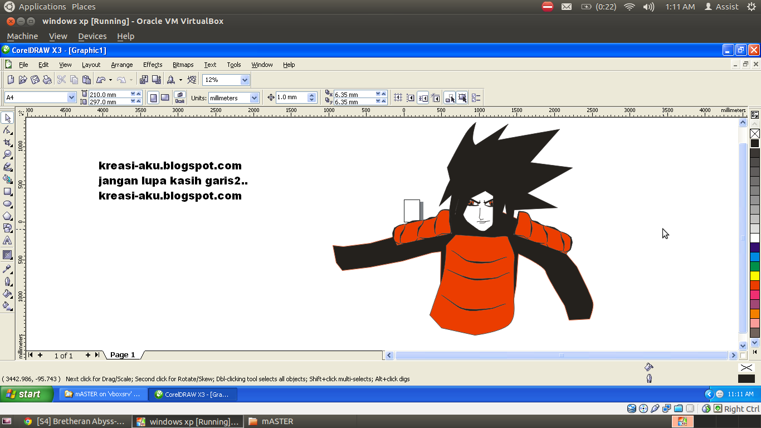Viewport: 761px width, 428px height.
Task: Open the Bitmaps menu
Action: pyautogui.click(x=183, y=65)
